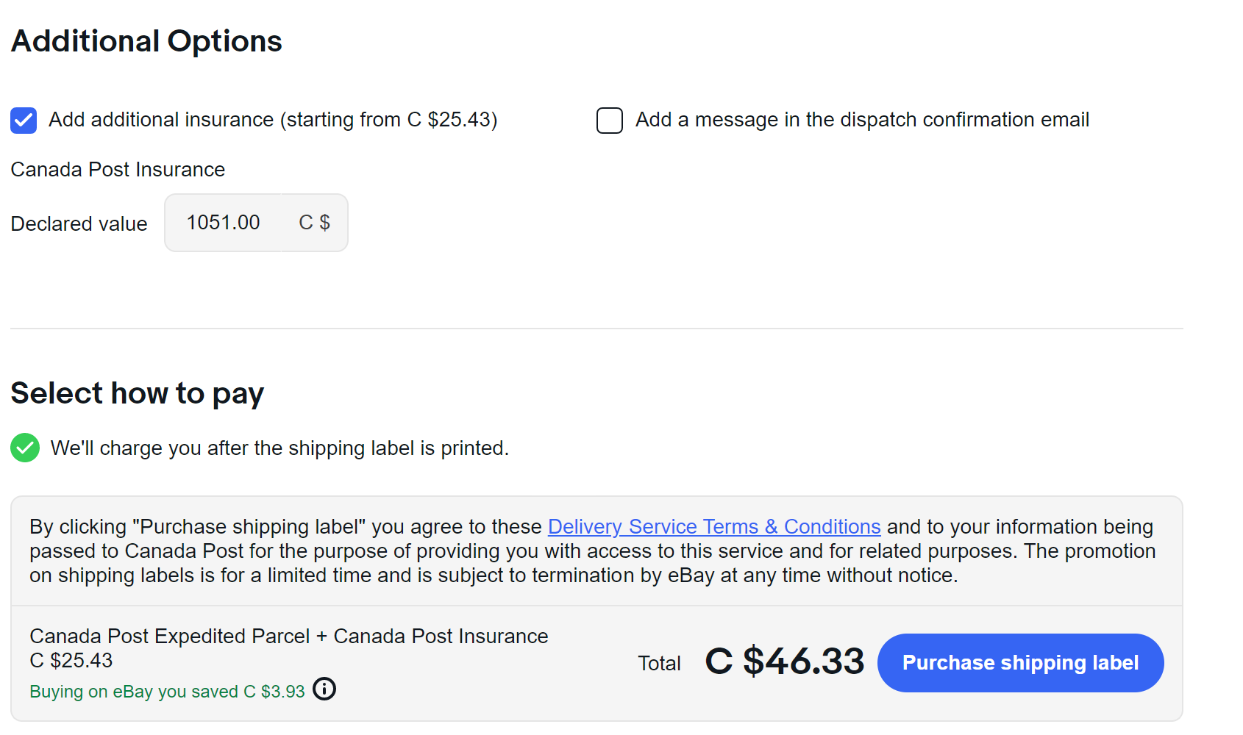Select the declared value 1051.00
The height and width of the screenshot is (735, 1243).
(x=223, y=222)
